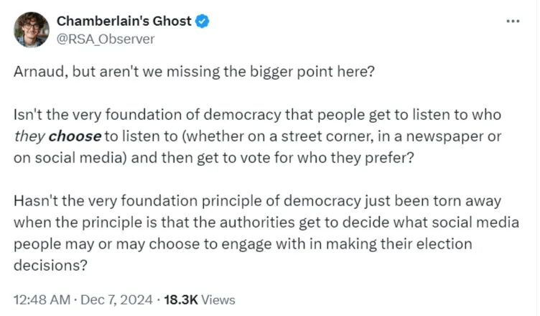
Task: Open the Chamberlain's Ghost profile avatar
Action: coord(32,29)
